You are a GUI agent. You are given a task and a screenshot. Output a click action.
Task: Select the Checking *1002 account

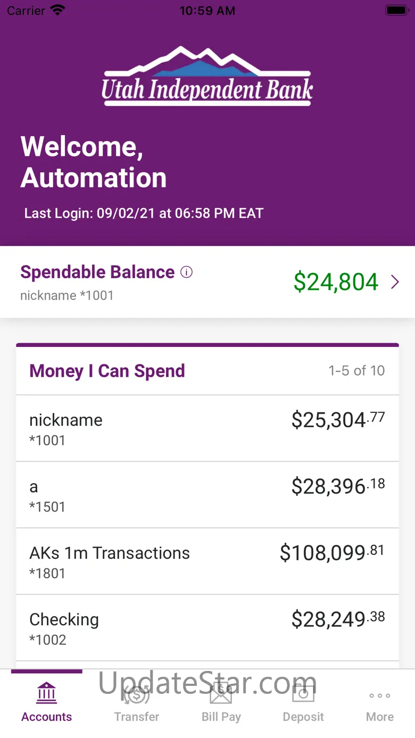(207, 628)
